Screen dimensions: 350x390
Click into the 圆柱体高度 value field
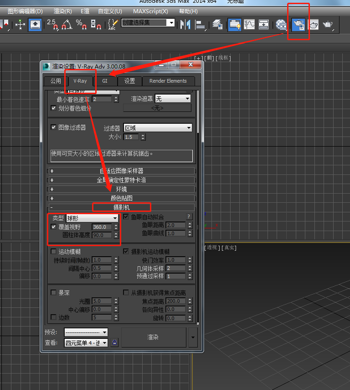(102, 235)
